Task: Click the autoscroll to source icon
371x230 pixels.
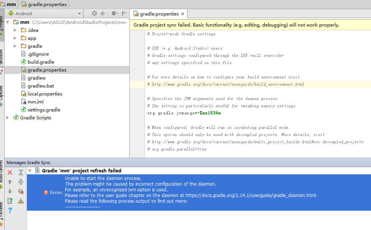Action: 21,201
